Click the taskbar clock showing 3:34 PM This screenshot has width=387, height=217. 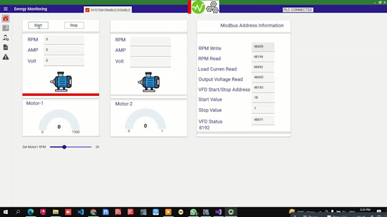(x=365, y=210)
